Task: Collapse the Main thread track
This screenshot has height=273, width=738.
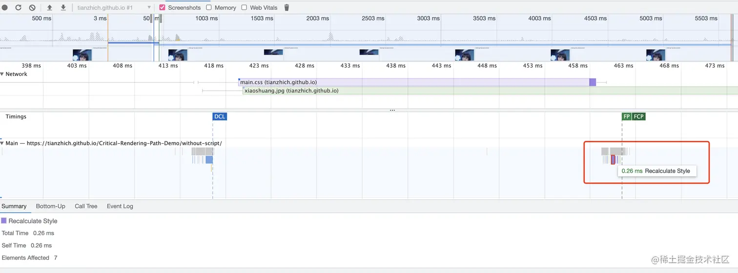Action: click(2, 143)
